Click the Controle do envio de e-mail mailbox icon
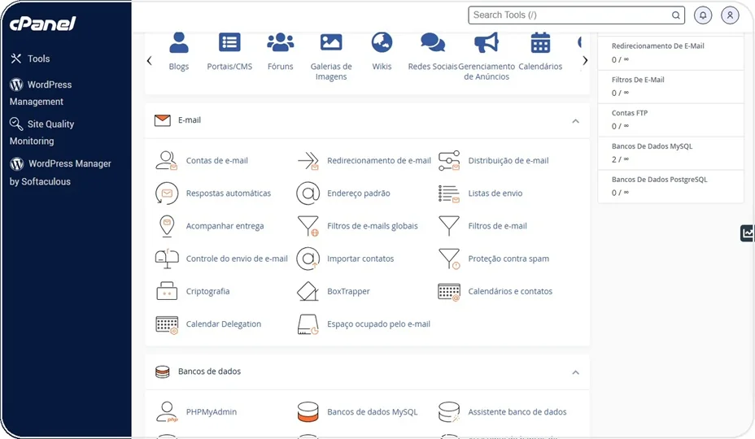This screenshot has width=755, height=439. click(167, 259)
